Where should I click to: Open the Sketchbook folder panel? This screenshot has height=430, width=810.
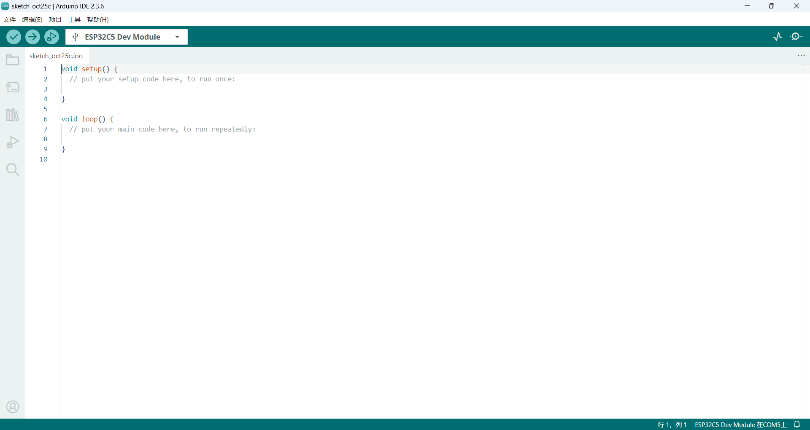coord(13,60)
